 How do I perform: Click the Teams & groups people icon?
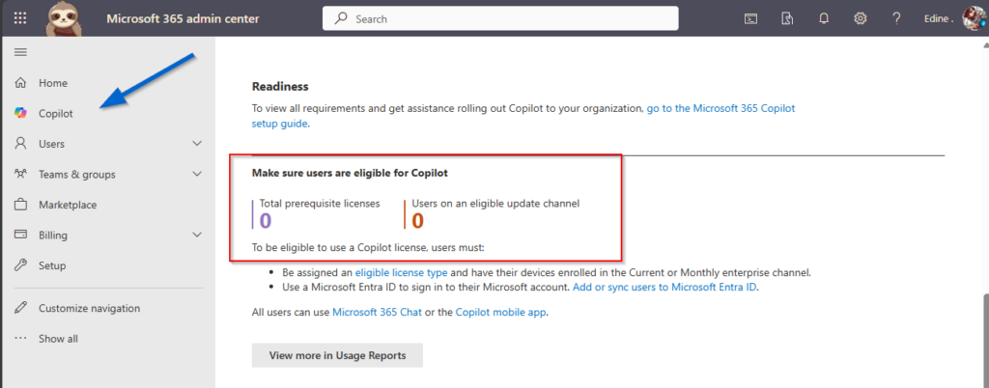tap(21, 174)
